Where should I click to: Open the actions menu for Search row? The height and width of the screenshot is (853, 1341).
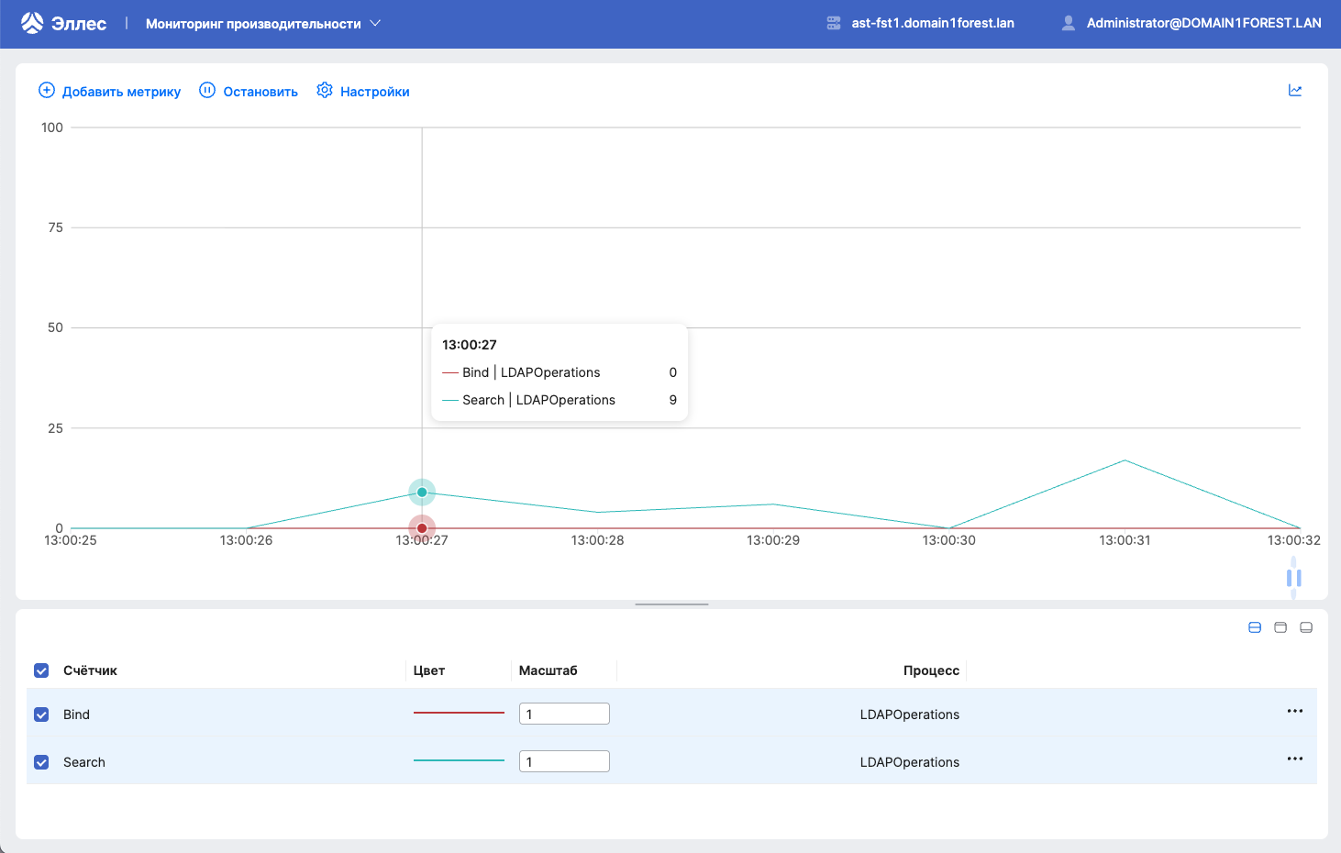(1294, 759)
